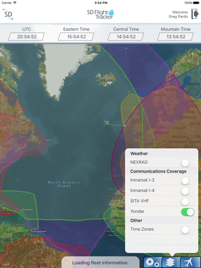Tap the Georgetown city label
The width and height of the screenshot is (201, 268).
coord(39,231)
